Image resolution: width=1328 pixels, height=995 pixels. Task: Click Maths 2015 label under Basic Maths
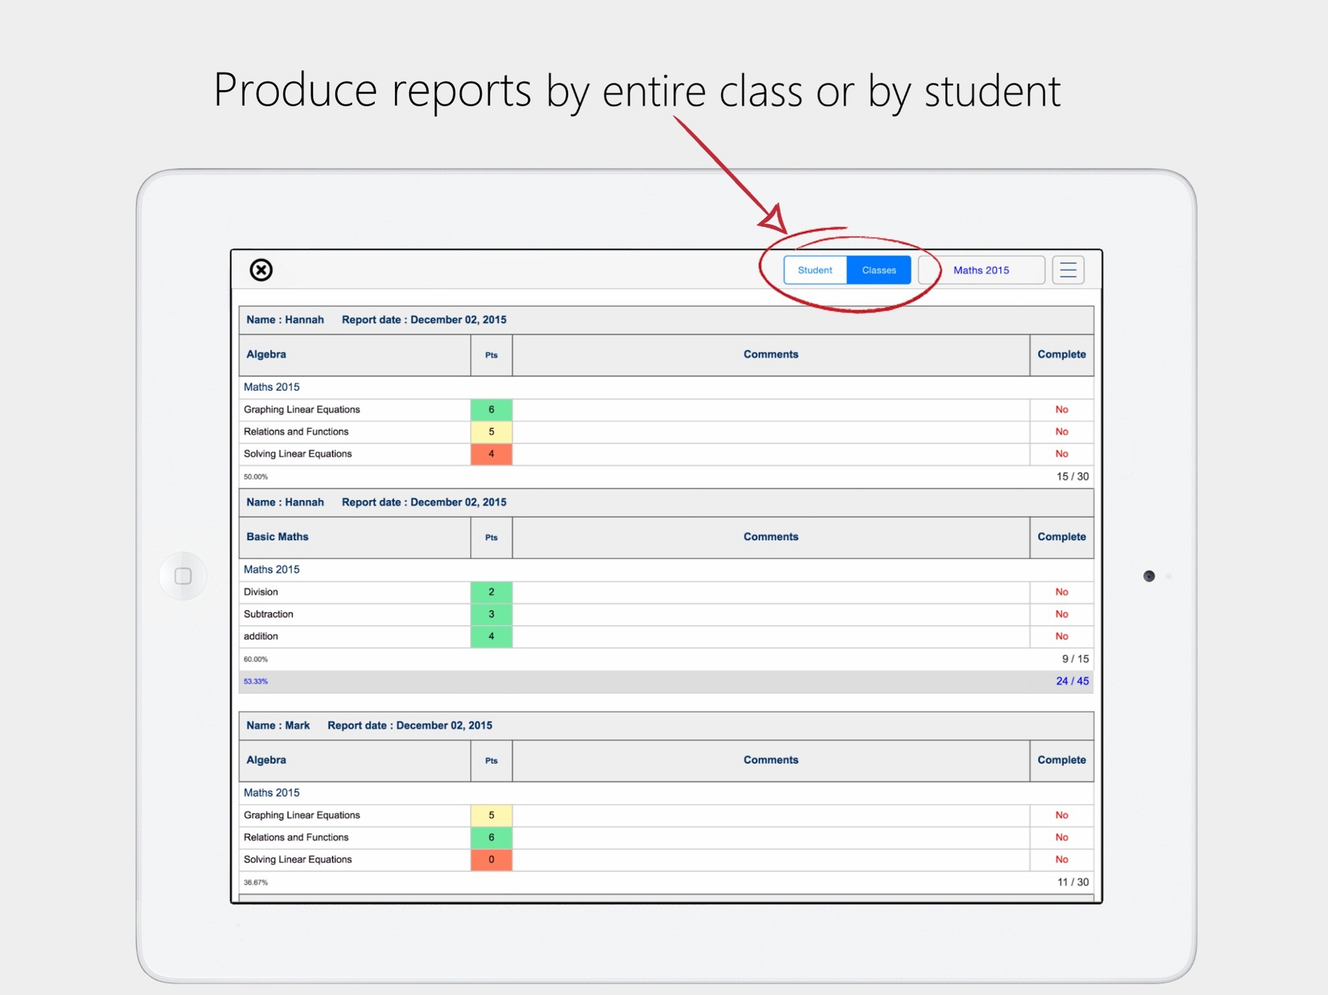pos(271,569)
